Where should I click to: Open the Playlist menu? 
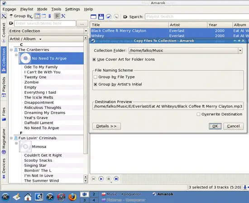click(x=27, y=9)
